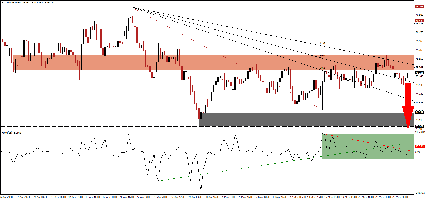This screenshot has width=425, height=200.
Task: Click the 76.433 red price tag
Action: pos(419,21)
